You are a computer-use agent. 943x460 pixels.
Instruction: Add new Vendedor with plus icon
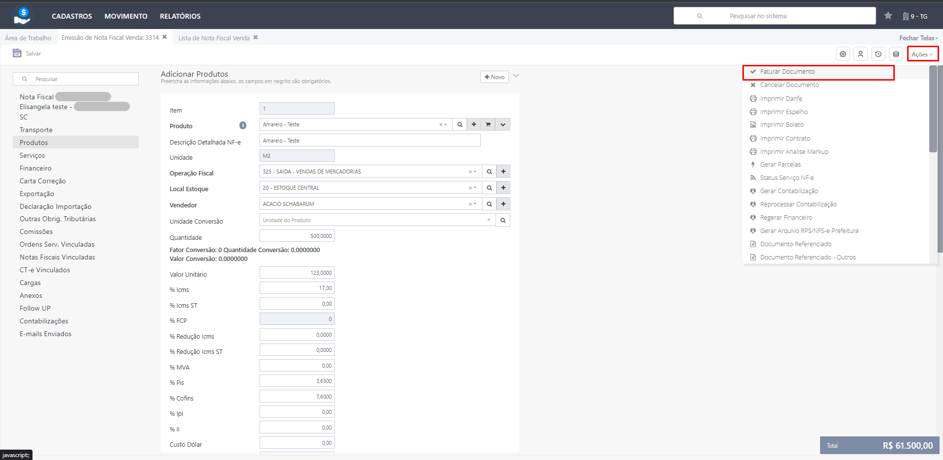pos(503,204)
